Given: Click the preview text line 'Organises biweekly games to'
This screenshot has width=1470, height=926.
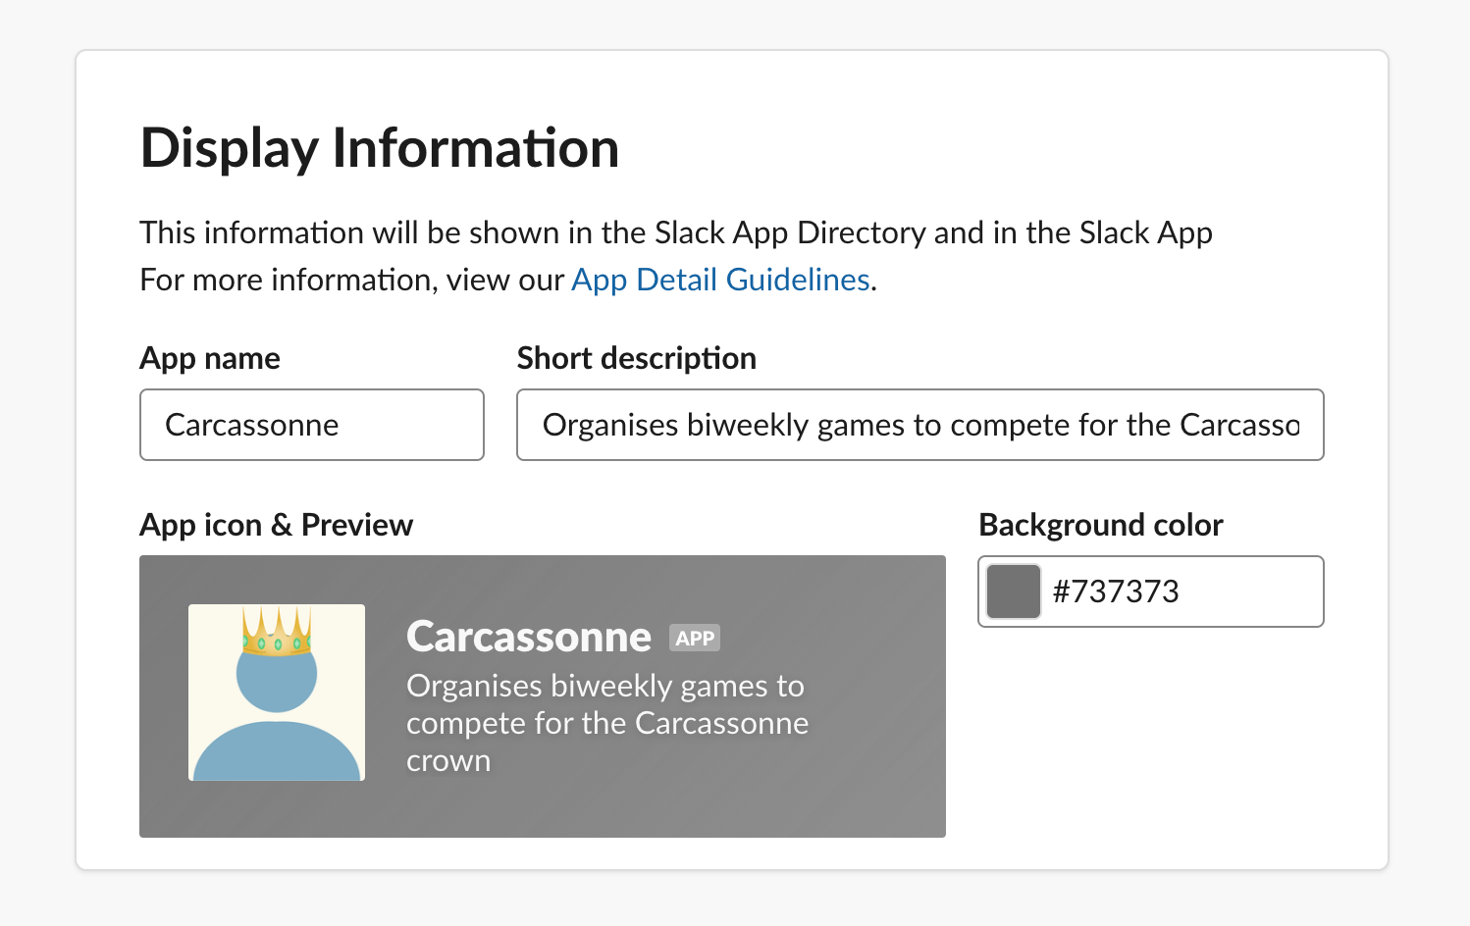Looking at the screenshot, I should [604, 686].
